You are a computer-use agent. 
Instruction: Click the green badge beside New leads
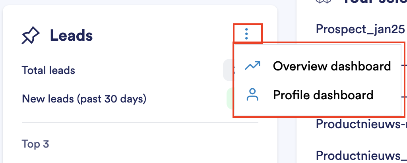[229, 99]
